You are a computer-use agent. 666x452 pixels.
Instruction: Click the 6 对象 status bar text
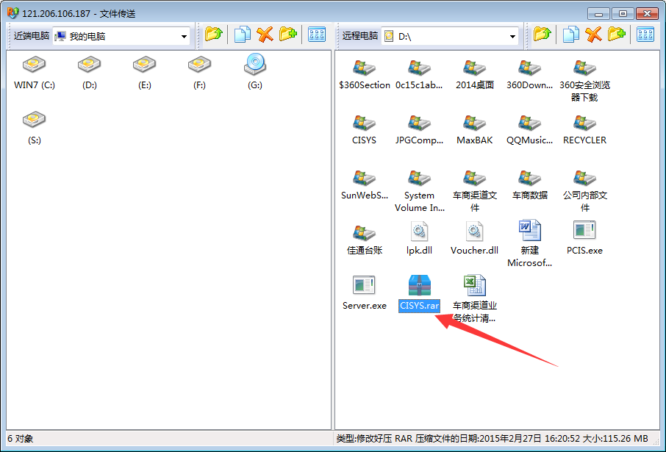[x=21, y=439]
